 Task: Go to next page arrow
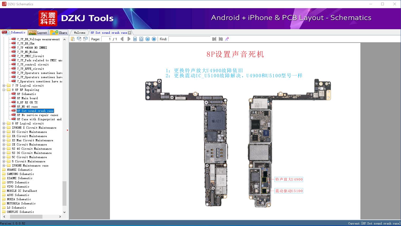(129, 39)
